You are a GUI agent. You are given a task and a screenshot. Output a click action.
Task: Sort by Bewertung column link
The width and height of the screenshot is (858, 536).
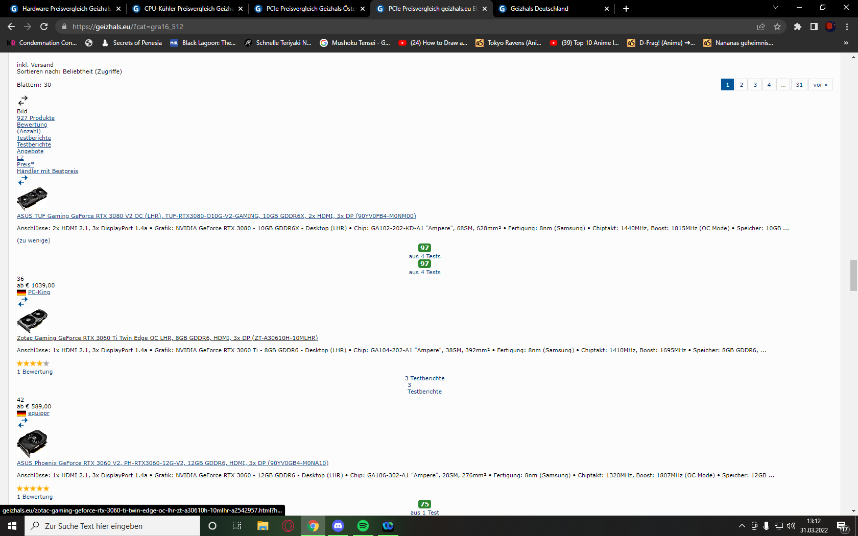(32, 125)
